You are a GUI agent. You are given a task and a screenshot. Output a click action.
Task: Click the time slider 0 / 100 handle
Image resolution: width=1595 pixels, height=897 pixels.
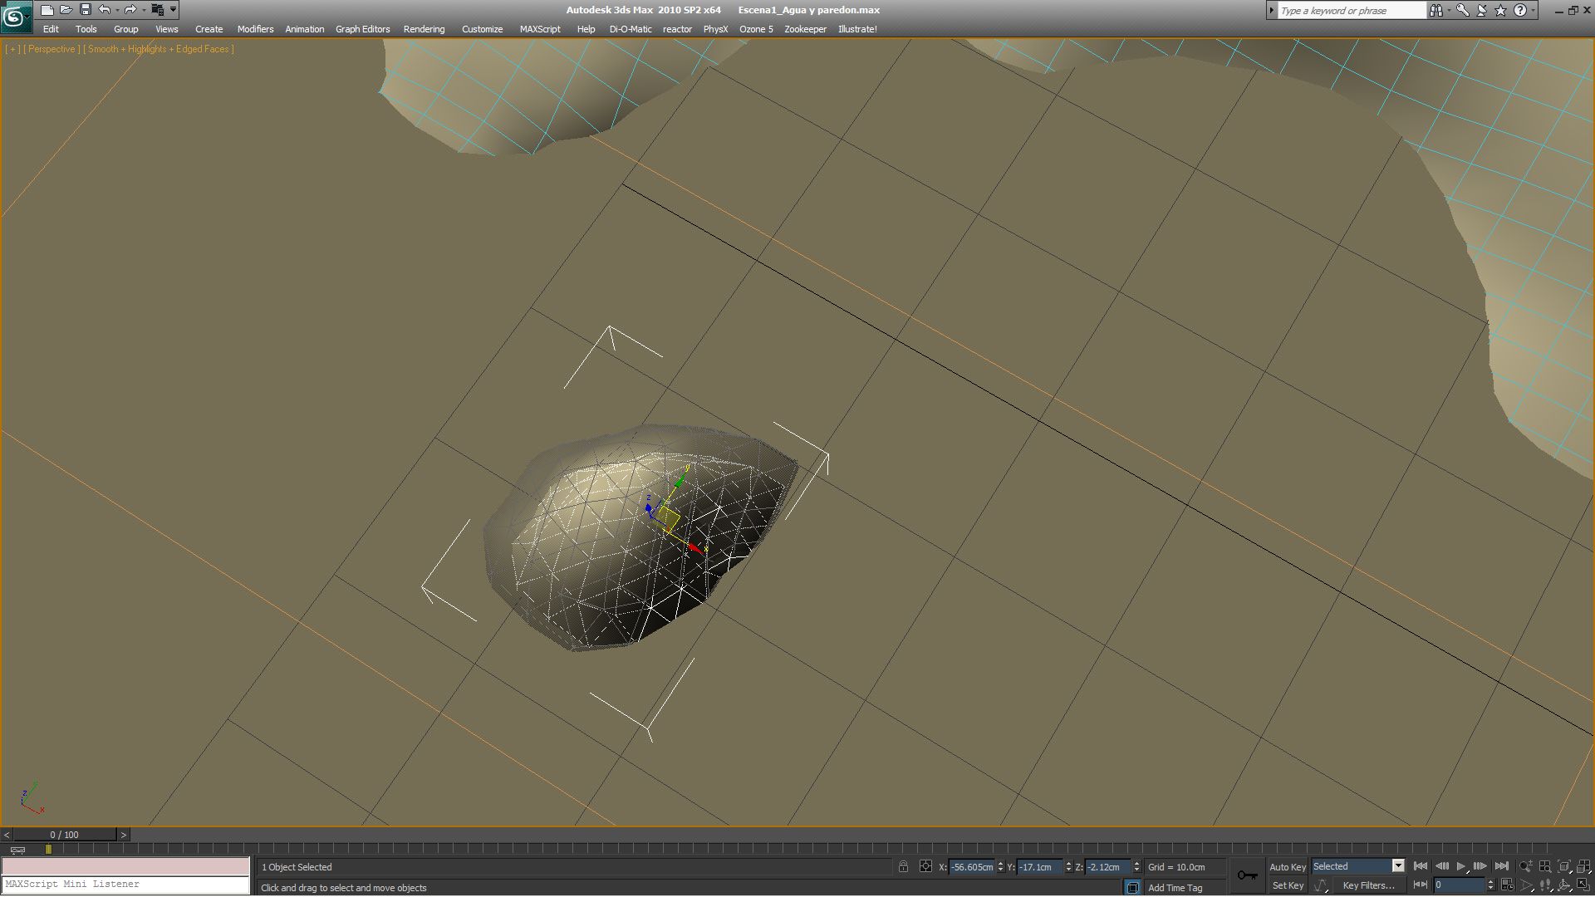[x=65, y=835]
